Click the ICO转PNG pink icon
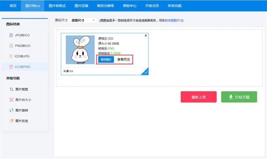The height and width of the screenshot is (159, 267). tap(11, 67)
